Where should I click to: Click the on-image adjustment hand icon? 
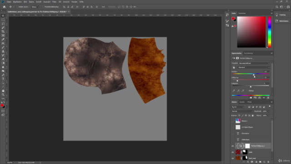(234, 67)
